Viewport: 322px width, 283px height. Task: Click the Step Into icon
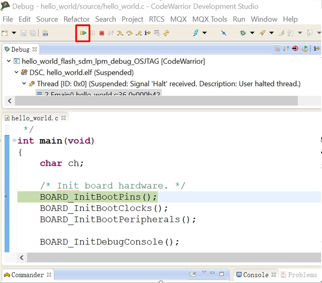pos(120,33)
